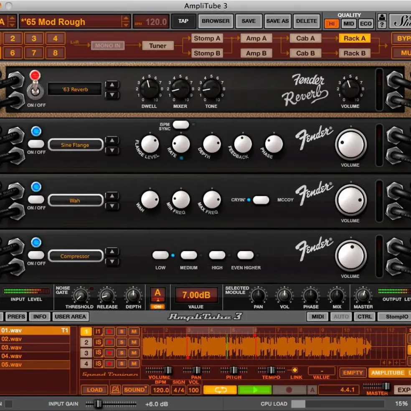Screen dimensions: 411x411
Task: Click the I1 input button on track 1
Action: (98, 332)
